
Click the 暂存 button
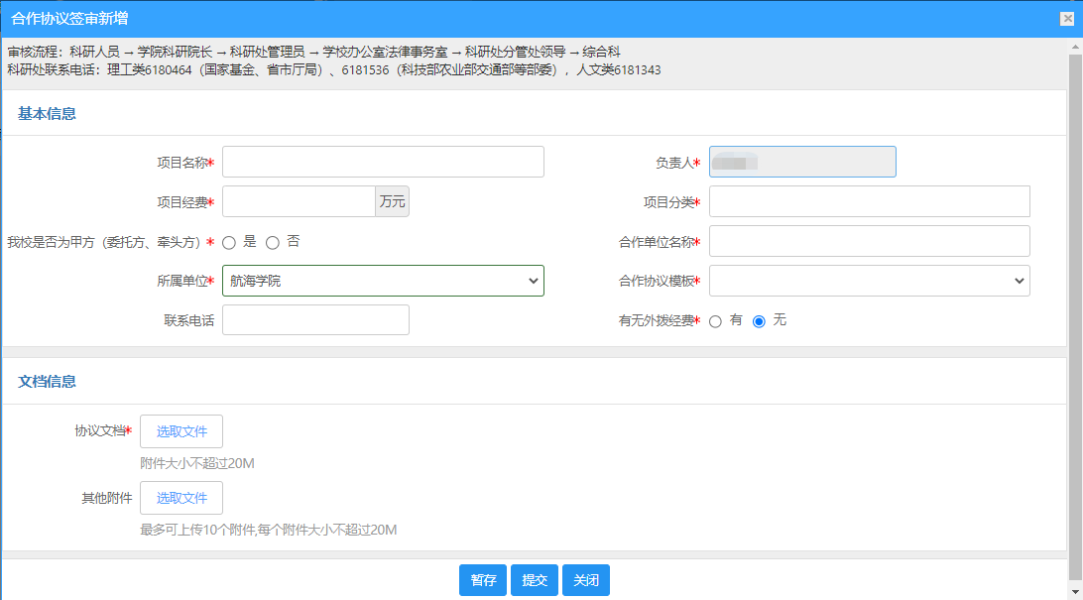point(483,580)
